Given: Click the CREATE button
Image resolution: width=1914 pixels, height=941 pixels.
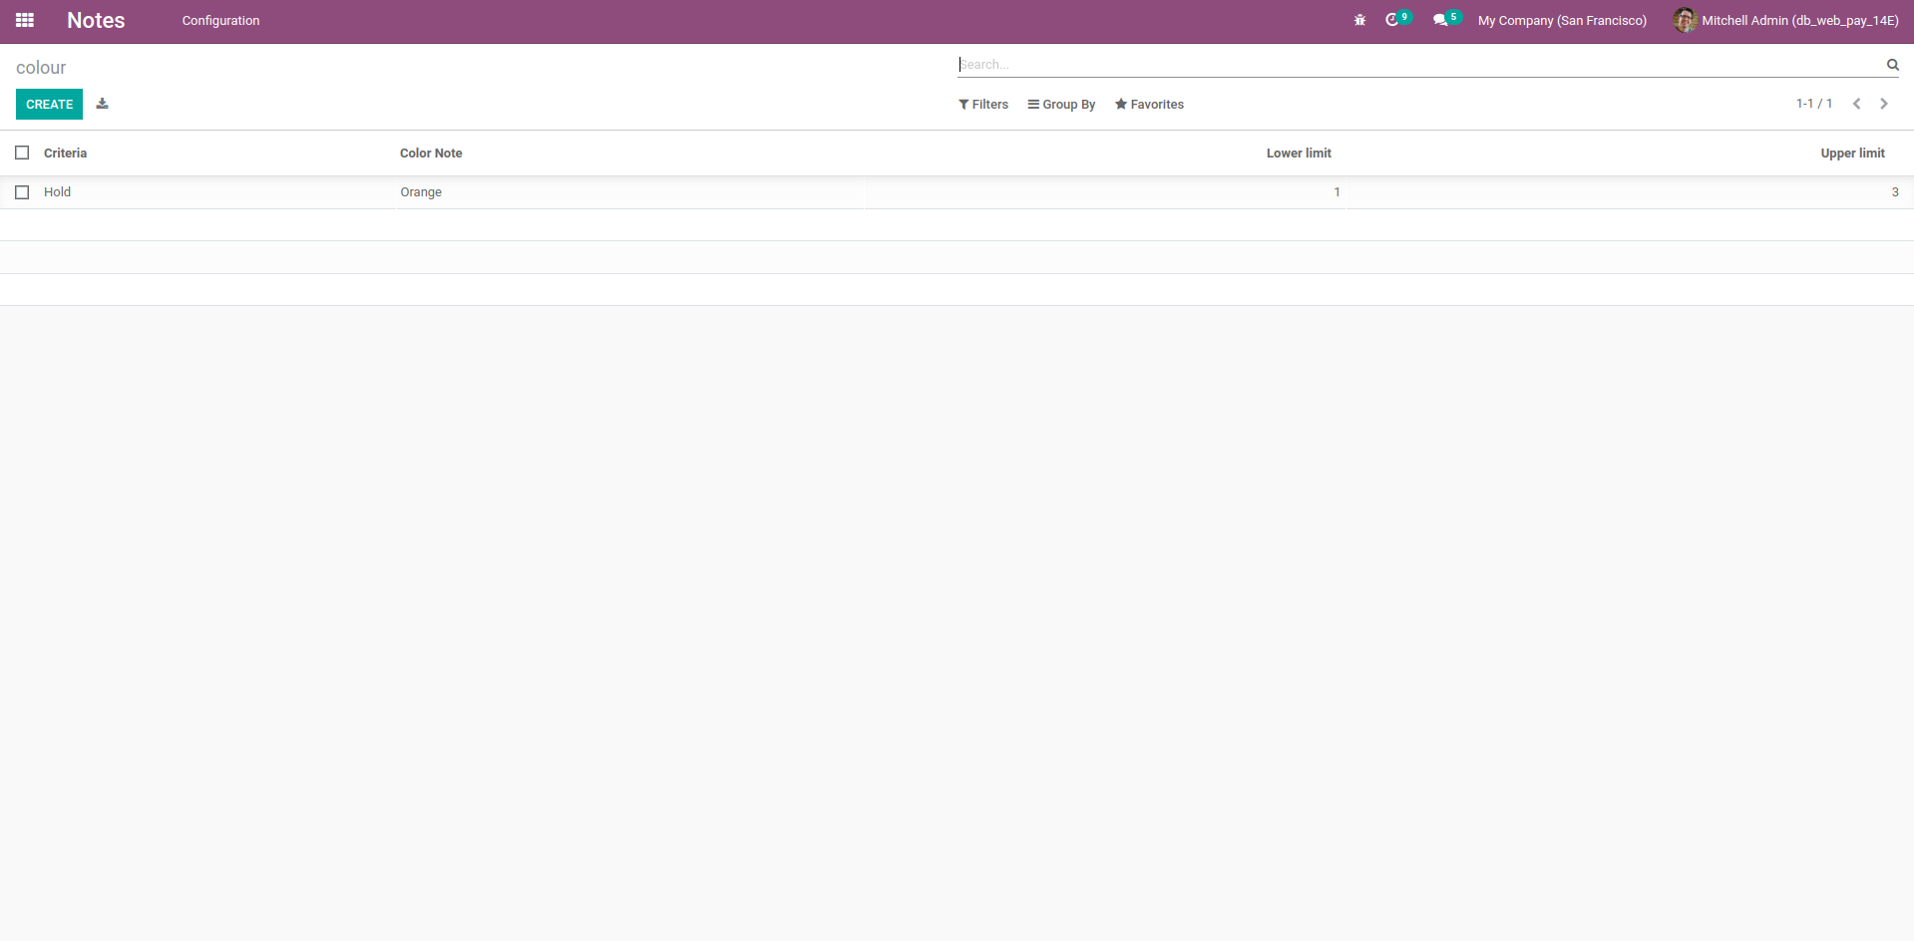Looking at the screenshot, I should pyautogui.click(x=49, y=104).
